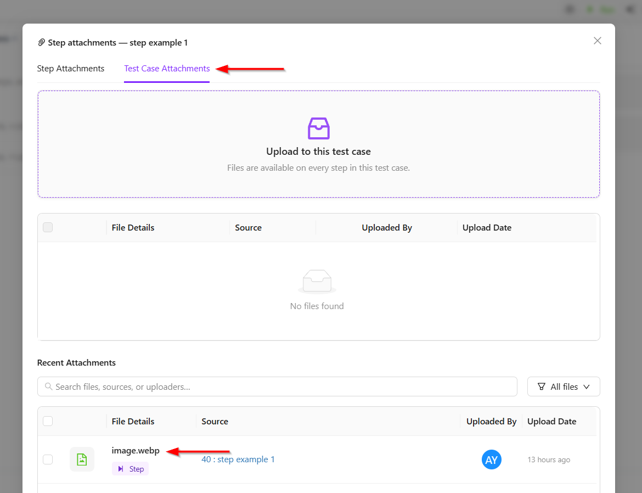Click the upload inbox icon

coord(319,128)
